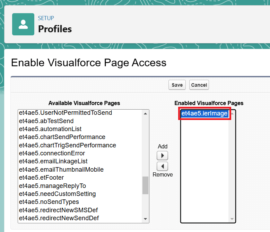Click the Enabled Visualforce Pages column label
This screenshot has height=232, width=270.
[209, 103]
